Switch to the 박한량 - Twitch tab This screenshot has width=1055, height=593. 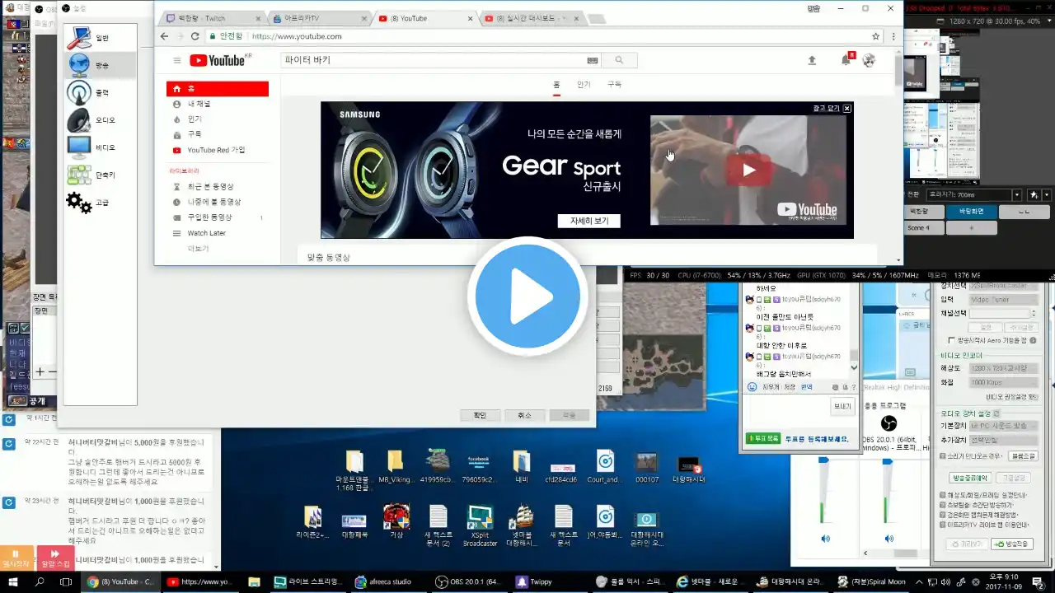click(x=213, y=18)
